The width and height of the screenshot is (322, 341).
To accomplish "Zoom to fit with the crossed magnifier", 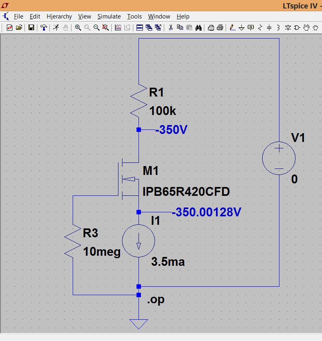I will pos(106,28).
